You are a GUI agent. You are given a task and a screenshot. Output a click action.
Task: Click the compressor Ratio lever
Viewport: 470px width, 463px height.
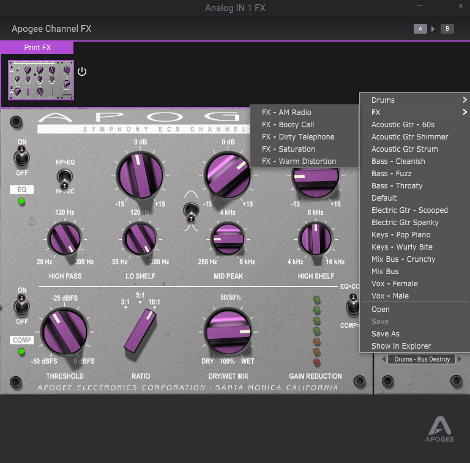(x=140, y=331)
